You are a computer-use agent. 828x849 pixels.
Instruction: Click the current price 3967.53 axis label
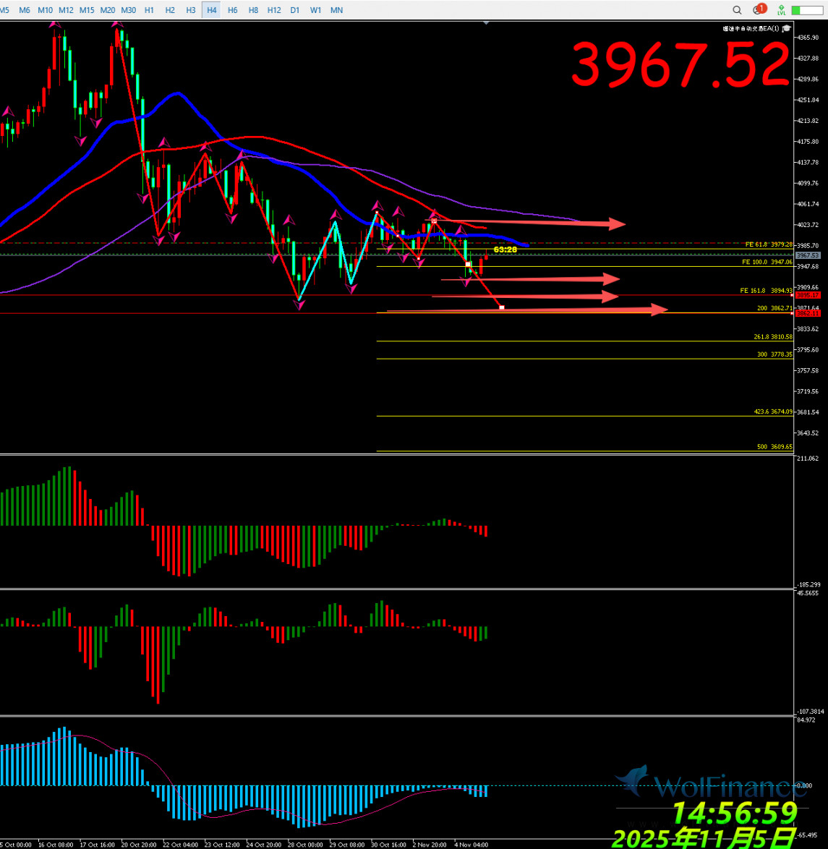(807, 255)
